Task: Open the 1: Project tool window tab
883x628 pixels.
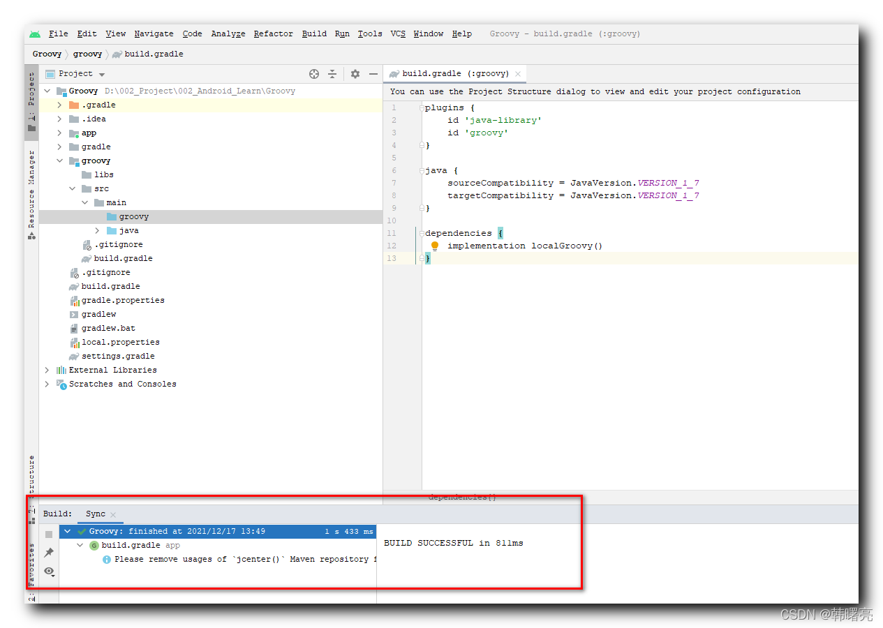Action: 31,101
